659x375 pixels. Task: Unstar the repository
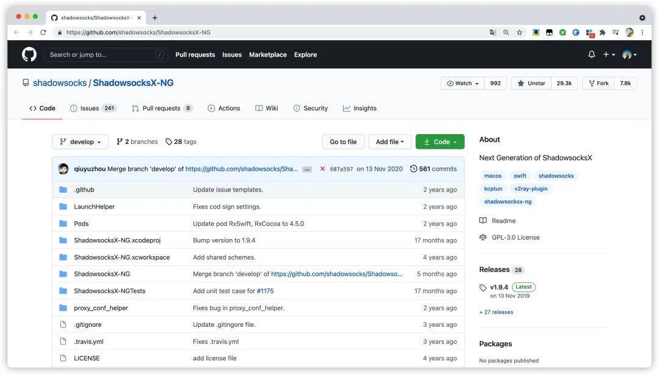[x=531, y=83]
